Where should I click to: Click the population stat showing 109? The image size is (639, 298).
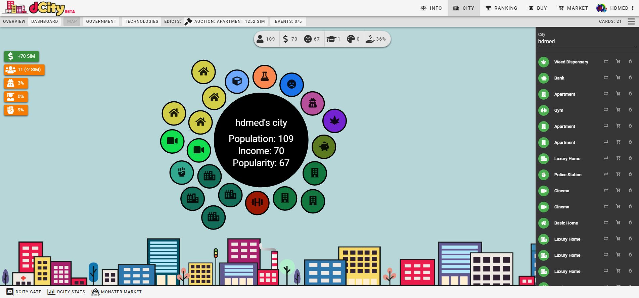coord(266,39)
